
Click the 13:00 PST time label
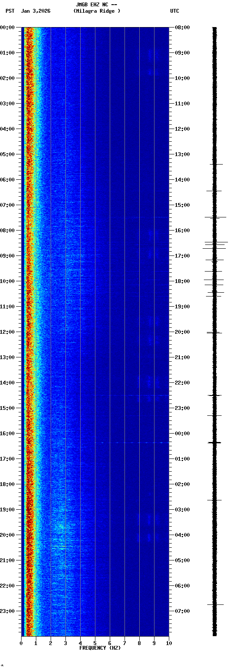[8, 357]
